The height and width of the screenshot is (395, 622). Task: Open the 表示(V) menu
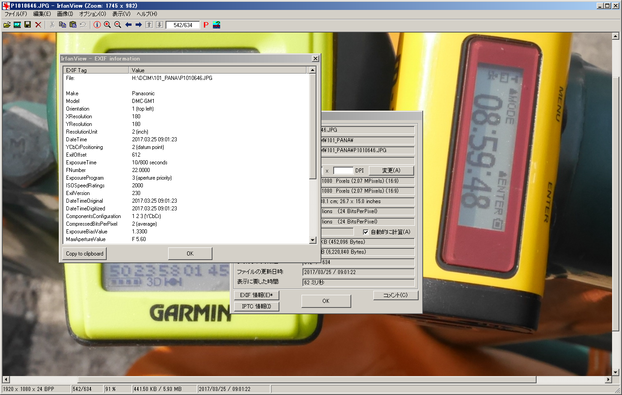(x=121, y=14)
